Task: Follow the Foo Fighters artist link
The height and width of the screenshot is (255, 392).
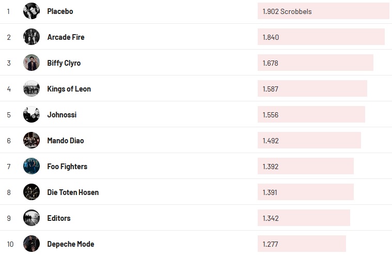Action: (x=67, y=167)
